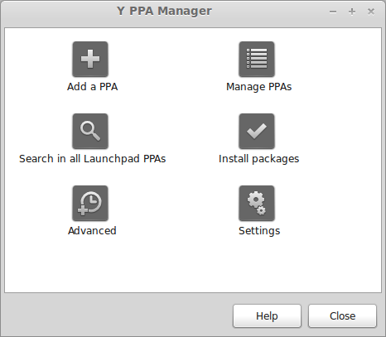Choose the 'Install packages' text label
This screenshot has width=386, height=337.
click(x=258, y=159)
